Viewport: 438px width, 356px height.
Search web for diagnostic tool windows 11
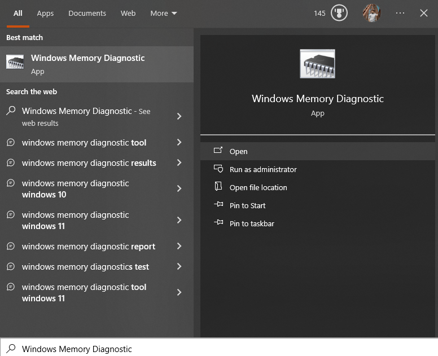pyautogui.click(x=97, y=292)
